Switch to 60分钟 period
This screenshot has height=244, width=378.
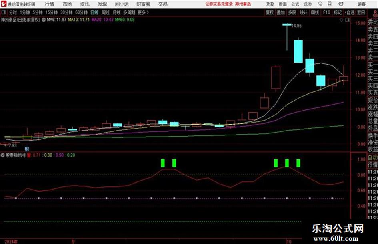point(82,12)
